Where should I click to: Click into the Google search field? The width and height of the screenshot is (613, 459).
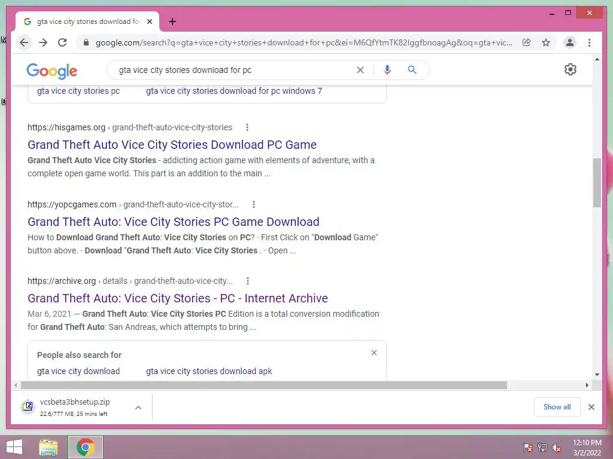click(235, 70)
